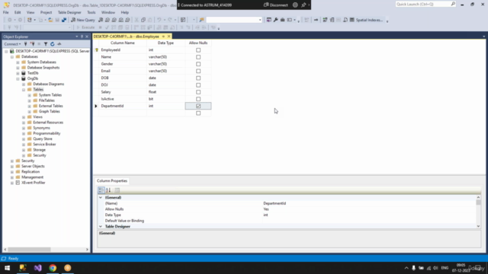The width and height of the screenshot is (488, 274).
Task: Expand the TestDb database node
Action: 18,73
